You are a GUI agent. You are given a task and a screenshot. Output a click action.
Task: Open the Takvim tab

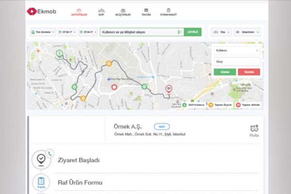click(145, 12)
